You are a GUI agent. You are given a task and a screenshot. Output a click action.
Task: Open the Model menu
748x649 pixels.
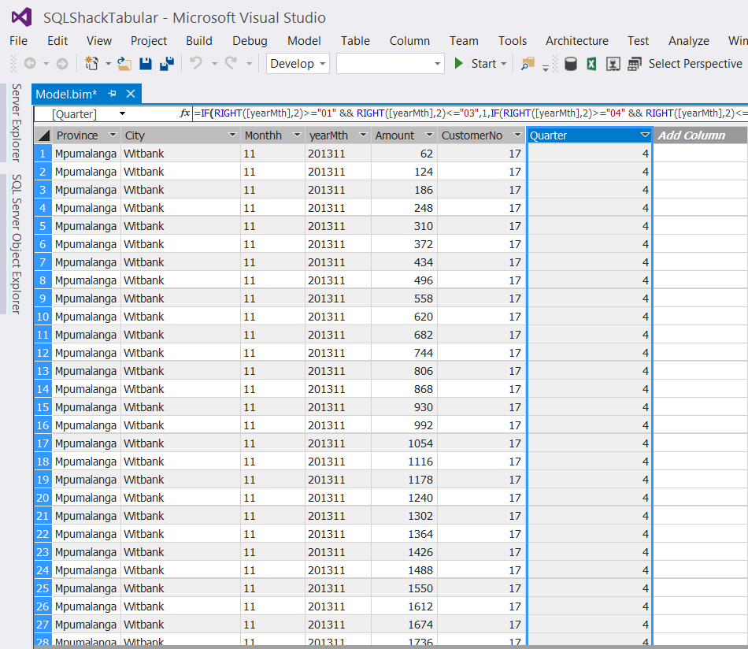tap(304, 41)
